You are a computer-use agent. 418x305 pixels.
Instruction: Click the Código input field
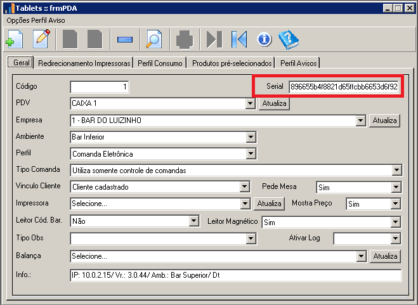pos(100,87)
